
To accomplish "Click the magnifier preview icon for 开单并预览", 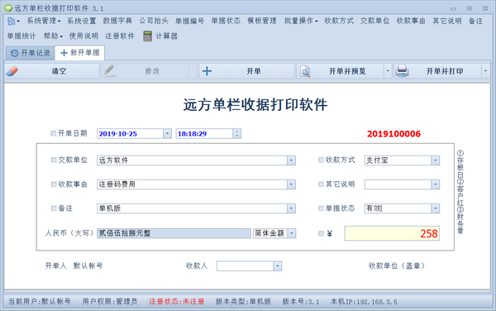I will pos(305,71).
